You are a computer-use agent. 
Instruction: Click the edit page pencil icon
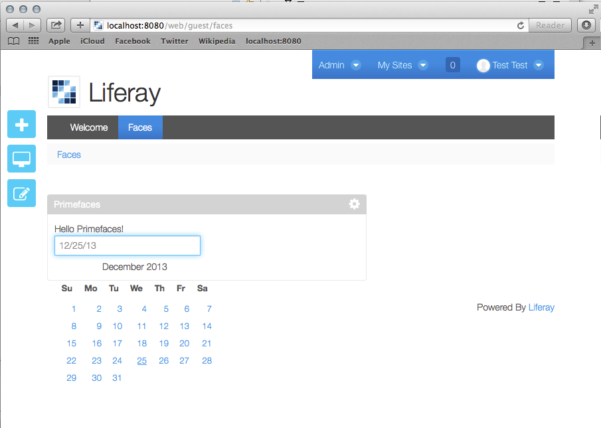(x=21, y=193)
